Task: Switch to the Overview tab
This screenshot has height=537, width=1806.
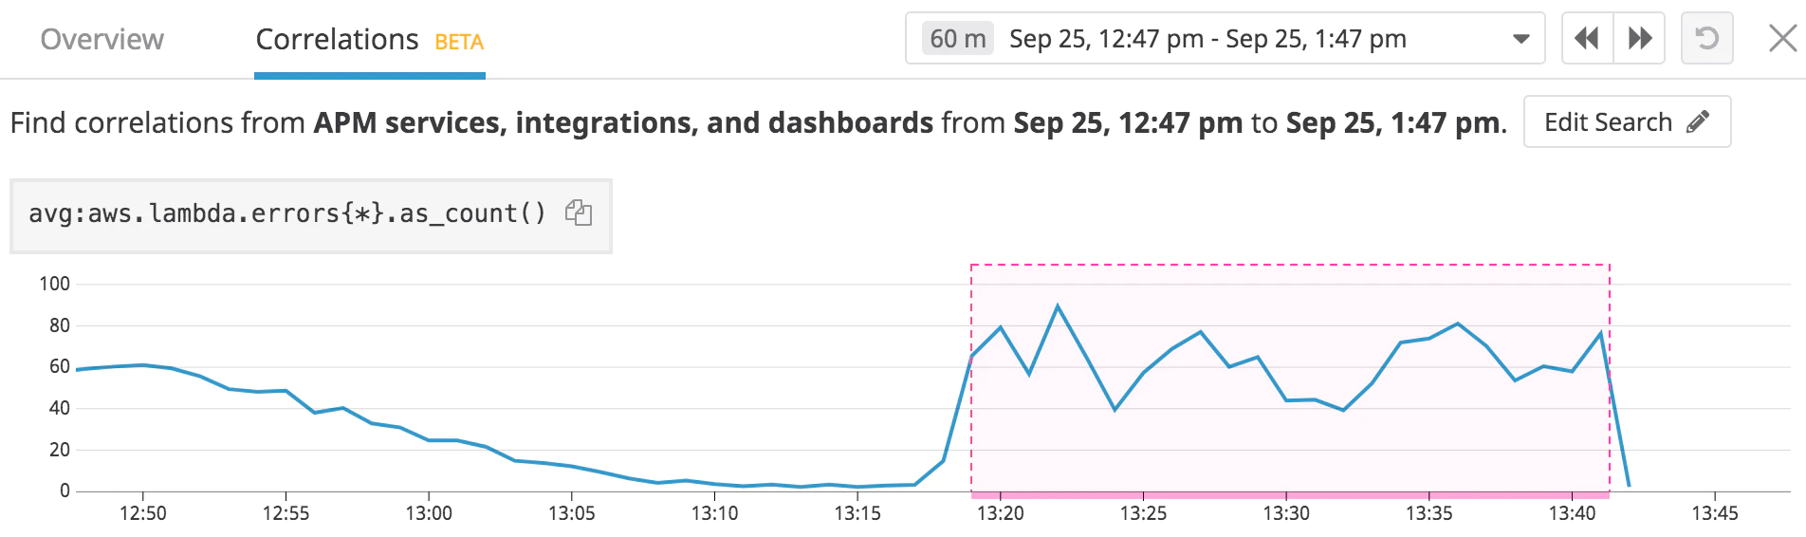Action: [x=101, y=39]
